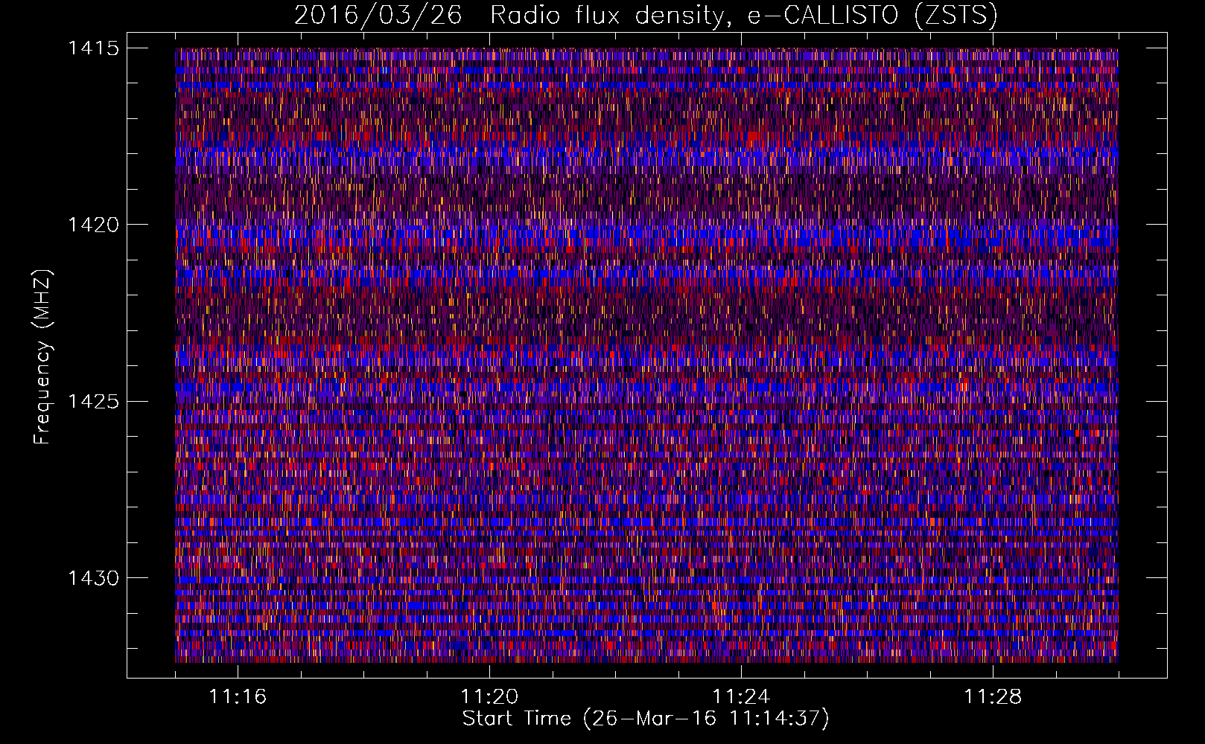Click the 11:24 time tick label

pos(741,696)
